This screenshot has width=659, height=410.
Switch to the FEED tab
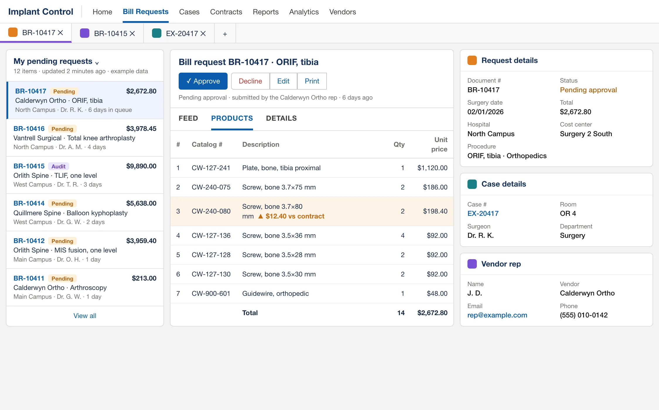(x=188, y=118)
